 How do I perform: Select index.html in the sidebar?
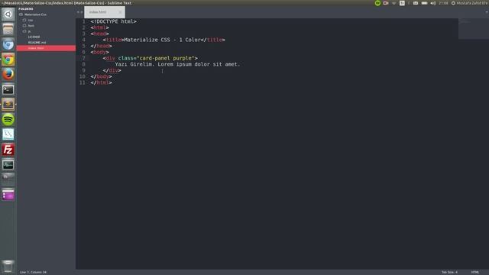[46, 48]
